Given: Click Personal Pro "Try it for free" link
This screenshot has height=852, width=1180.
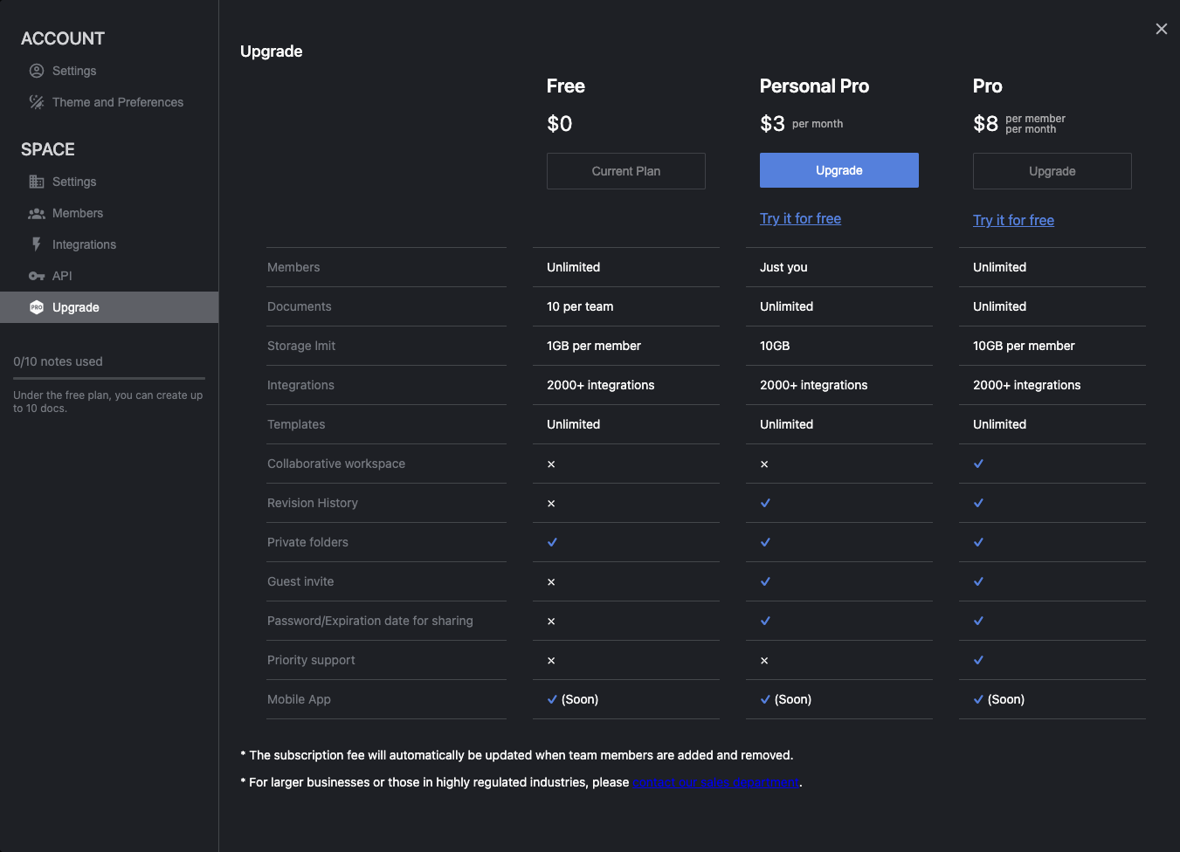Looking at the screenshot, I should tap(800, 218).
